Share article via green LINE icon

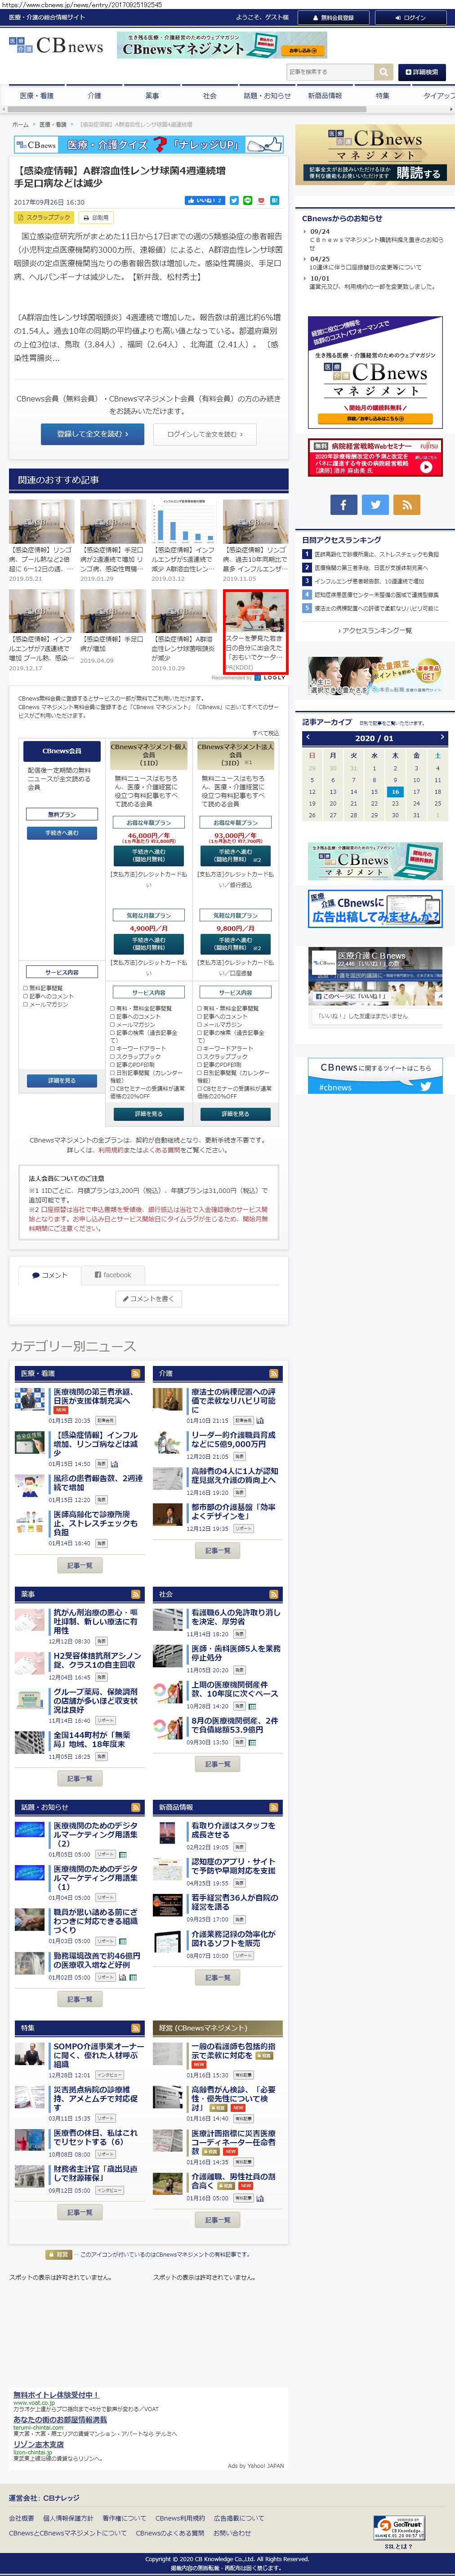(247, 201)
